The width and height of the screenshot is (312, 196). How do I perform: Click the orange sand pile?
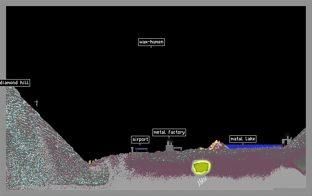click(216, 145)
